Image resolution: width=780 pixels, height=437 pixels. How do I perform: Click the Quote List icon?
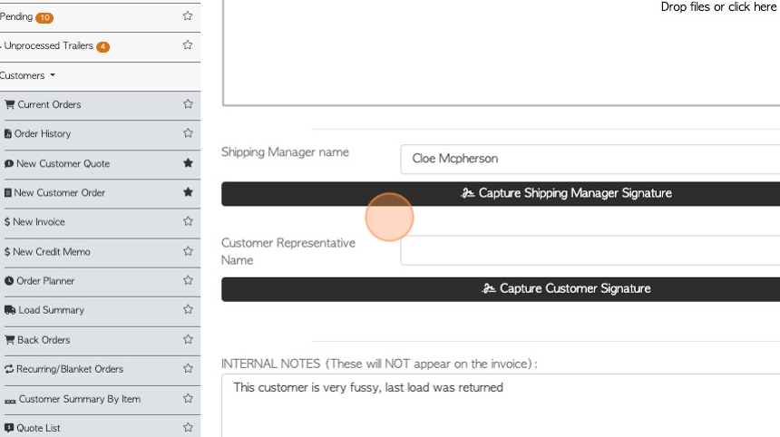[x=9, y=428]
